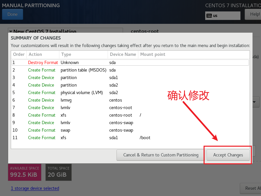Select order 3 Create Device sda1 row
Image resolution: width=261 pixels, height=196 pixels.
pyautogui.click(x=130, y=77)
